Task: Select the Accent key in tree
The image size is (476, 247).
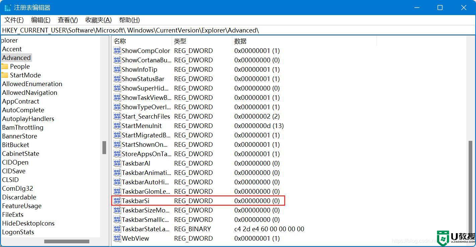Action: point(12,49)
